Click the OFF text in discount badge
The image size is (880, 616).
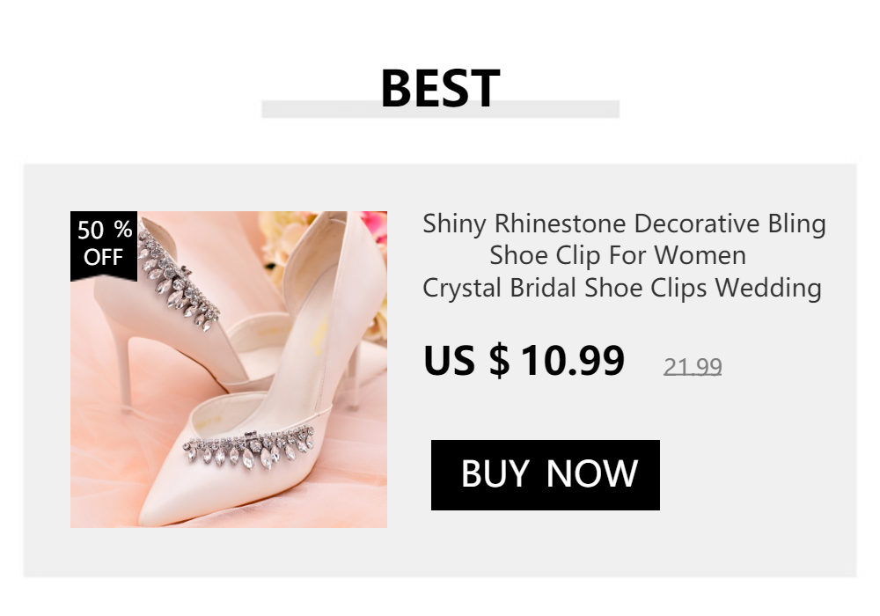pos(103,258)
